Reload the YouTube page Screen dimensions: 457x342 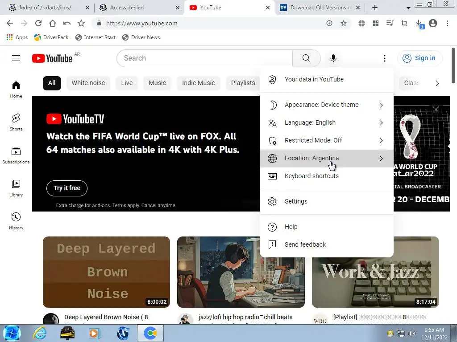click(x=38, y=23)
